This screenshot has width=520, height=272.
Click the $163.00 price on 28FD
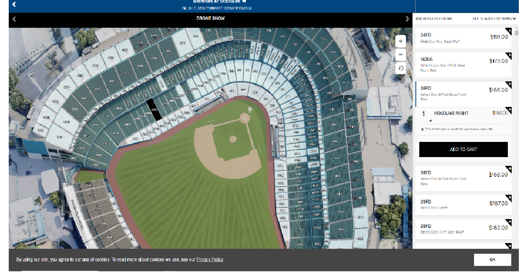498,228
